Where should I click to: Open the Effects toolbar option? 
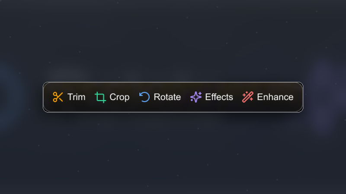click(x=211, y=97)
